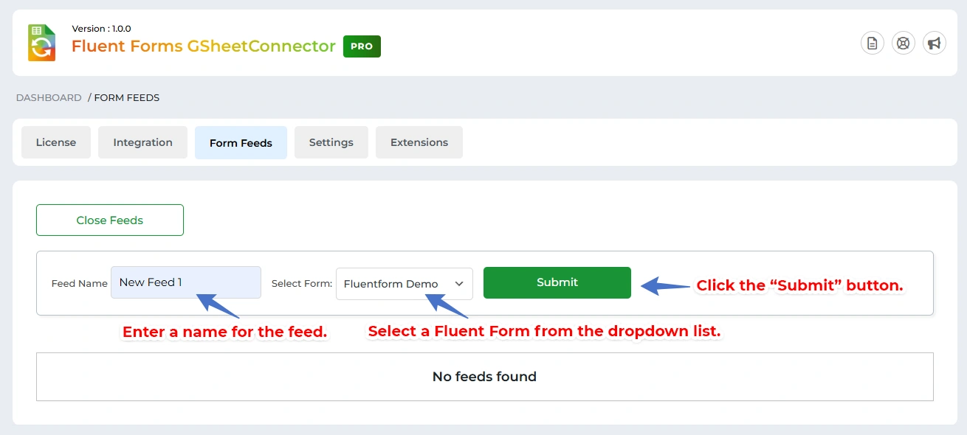Click the No feeds found row
This screenshot has height=435, width=967.
(484, 377)
